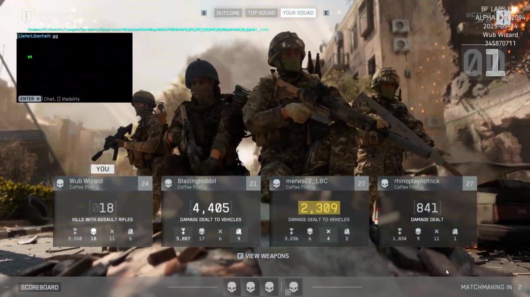The image size is (530, 297).
Task: Open the SCOREBOARD button
Action: 39,287
